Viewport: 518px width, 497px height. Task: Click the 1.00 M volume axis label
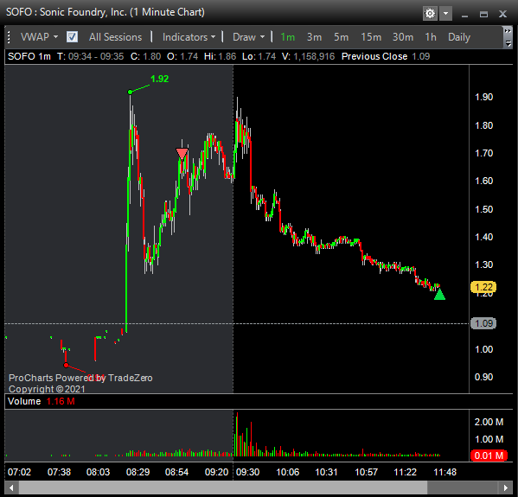point(489,439)
